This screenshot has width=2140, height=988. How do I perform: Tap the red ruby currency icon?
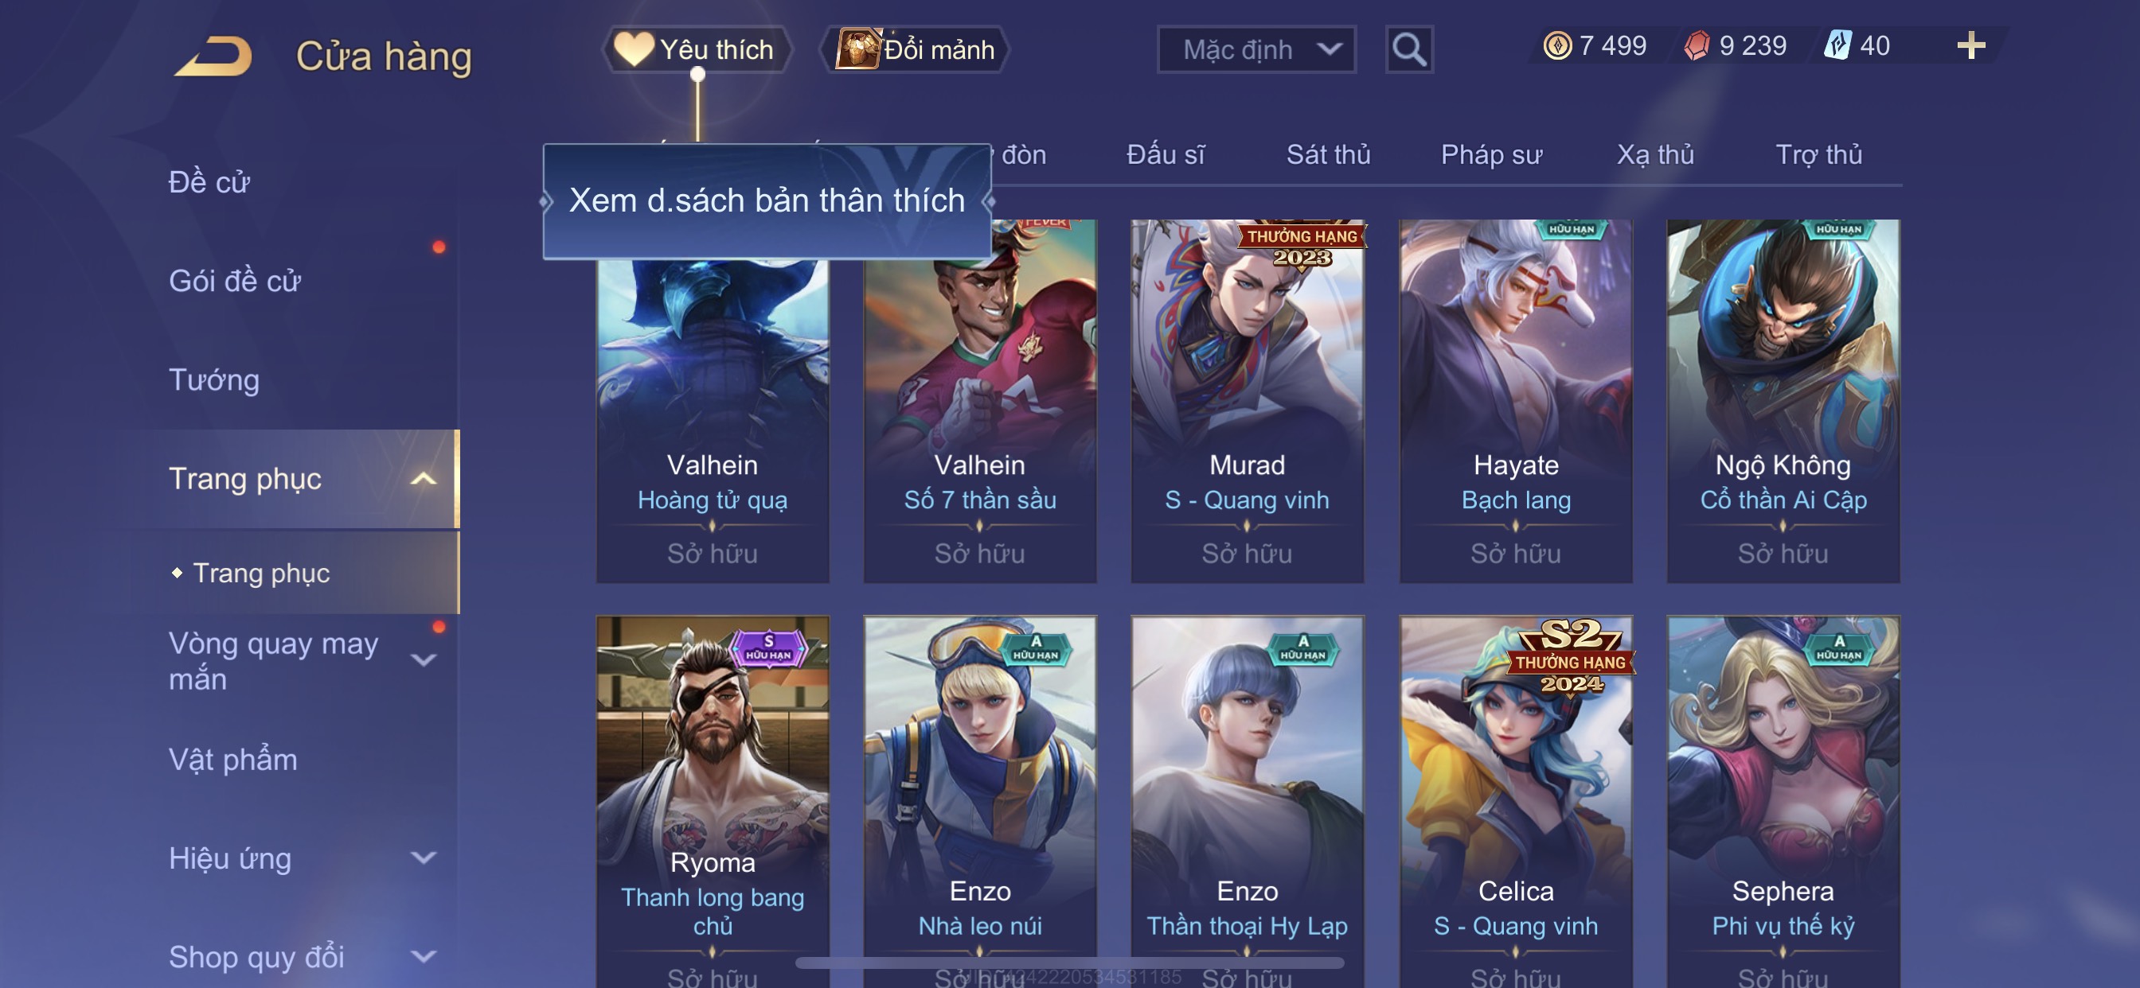pyautogui.click(x=1697, y=45)
